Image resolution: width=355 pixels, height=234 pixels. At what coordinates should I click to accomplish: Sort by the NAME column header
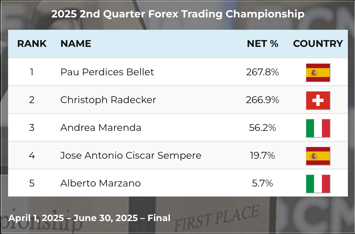[x=76, y=44]
